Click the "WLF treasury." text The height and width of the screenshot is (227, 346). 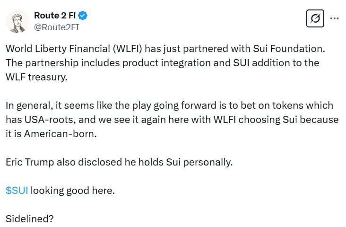37,77
